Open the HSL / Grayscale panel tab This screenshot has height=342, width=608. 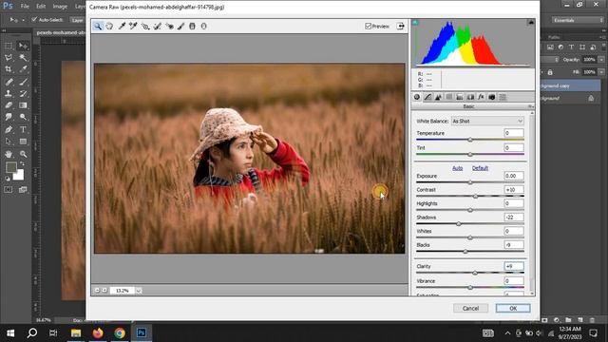pyautogui.click(x=449, y=97)
